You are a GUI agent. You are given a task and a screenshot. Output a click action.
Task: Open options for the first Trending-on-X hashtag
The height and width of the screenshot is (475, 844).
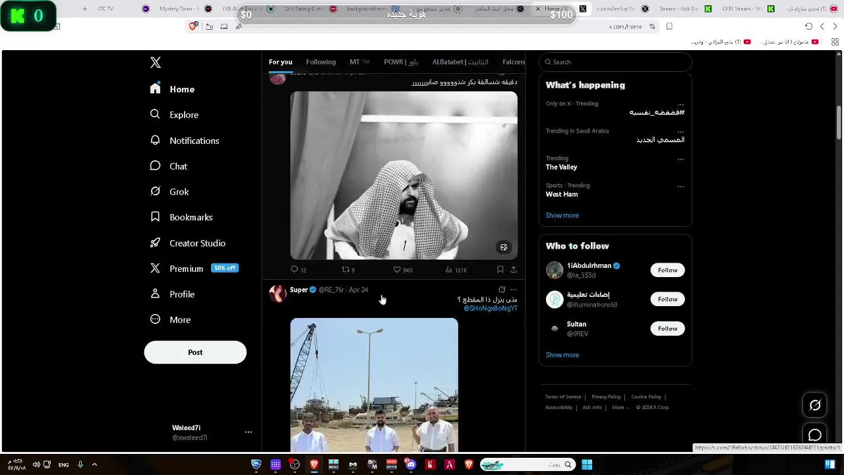point(680,104)
